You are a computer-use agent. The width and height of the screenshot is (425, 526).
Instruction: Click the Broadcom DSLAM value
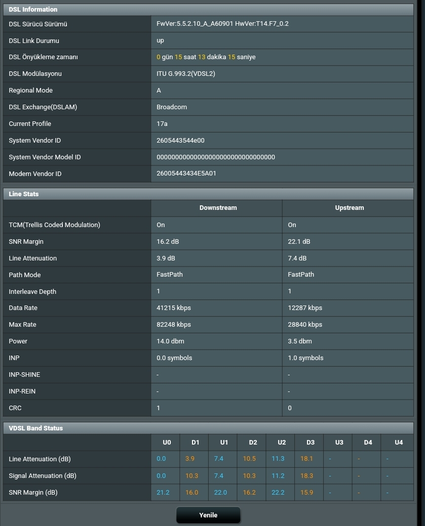click(172, 107)
